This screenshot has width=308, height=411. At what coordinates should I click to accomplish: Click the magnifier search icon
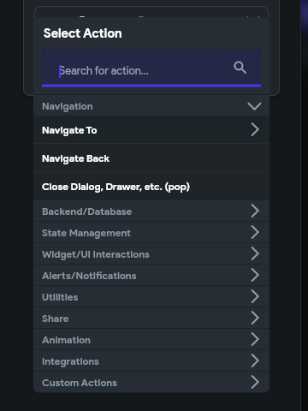[240, 68]
